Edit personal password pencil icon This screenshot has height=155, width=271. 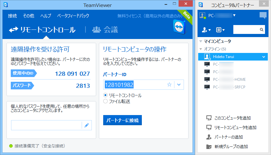87,125
